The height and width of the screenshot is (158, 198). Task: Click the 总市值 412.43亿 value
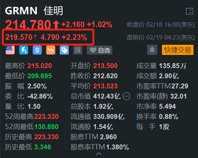107,96
